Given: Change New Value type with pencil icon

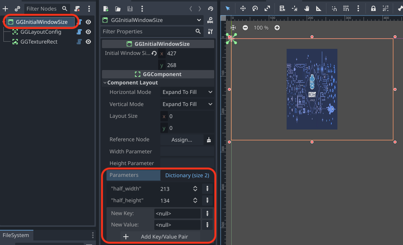Looking at the screenshot, I should 207,225.
